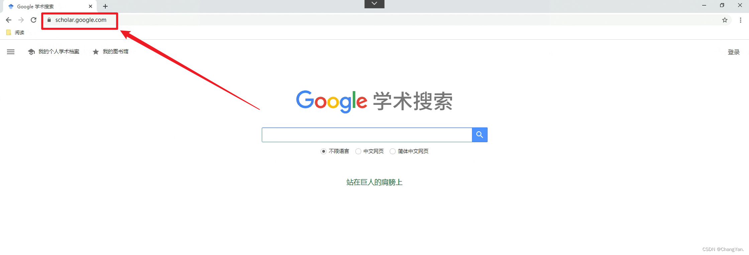Select the 不限语言 radio option
This screenshot has width=749, height=255.
point(323,152)
